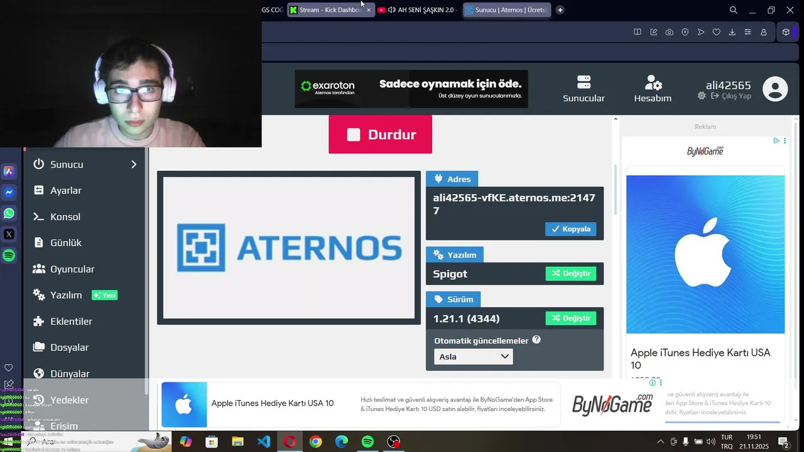The height and width of the screenshot is (452, 804).
Task: Stop the server with the Durdur button
Action: (x=380, y=134)
